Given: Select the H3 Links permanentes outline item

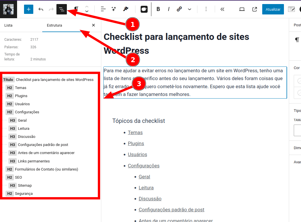Looking at the screenshot, I should click(x=29, y=161).
